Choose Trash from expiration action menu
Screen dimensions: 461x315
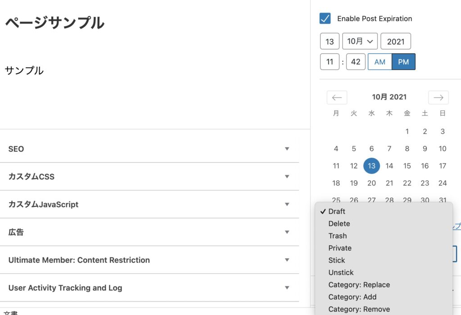click(x=338, y=236)
